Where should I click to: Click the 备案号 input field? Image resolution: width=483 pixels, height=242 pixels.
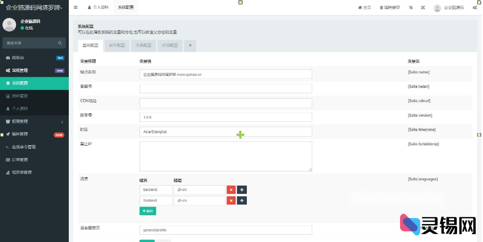click(x=226, y=88)
